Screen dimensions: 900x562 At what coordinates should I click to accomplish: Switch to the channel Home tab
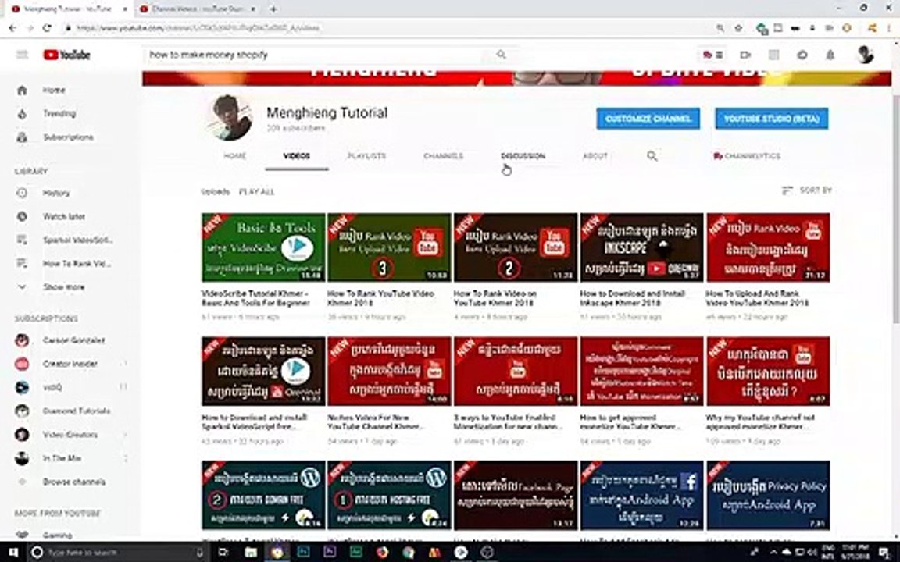tap(234, 156)
